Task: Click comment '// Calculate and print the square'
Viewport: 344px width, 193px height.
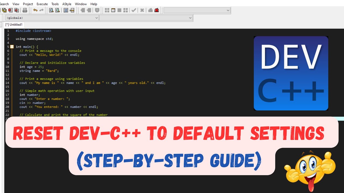Action: point(63,115)
